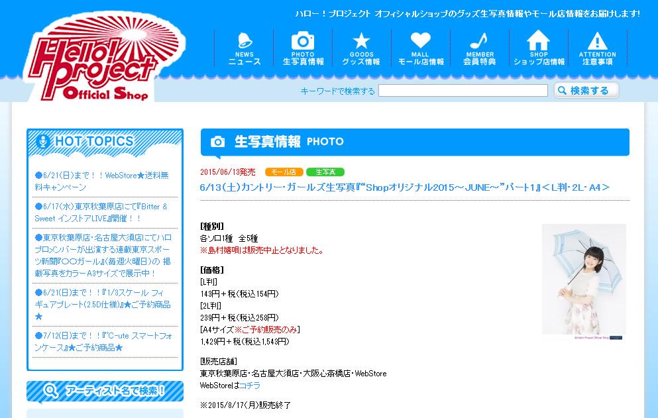The height and width of the screenshot is (418, 658).
Task: Click the Hello! Project Official Shop logo
Action: (105, 58)
